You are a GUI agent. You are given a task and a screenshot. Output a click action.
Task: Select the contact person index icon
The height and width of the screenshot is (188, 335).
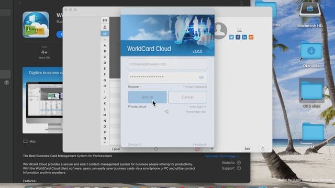click(x=105, y=27)
